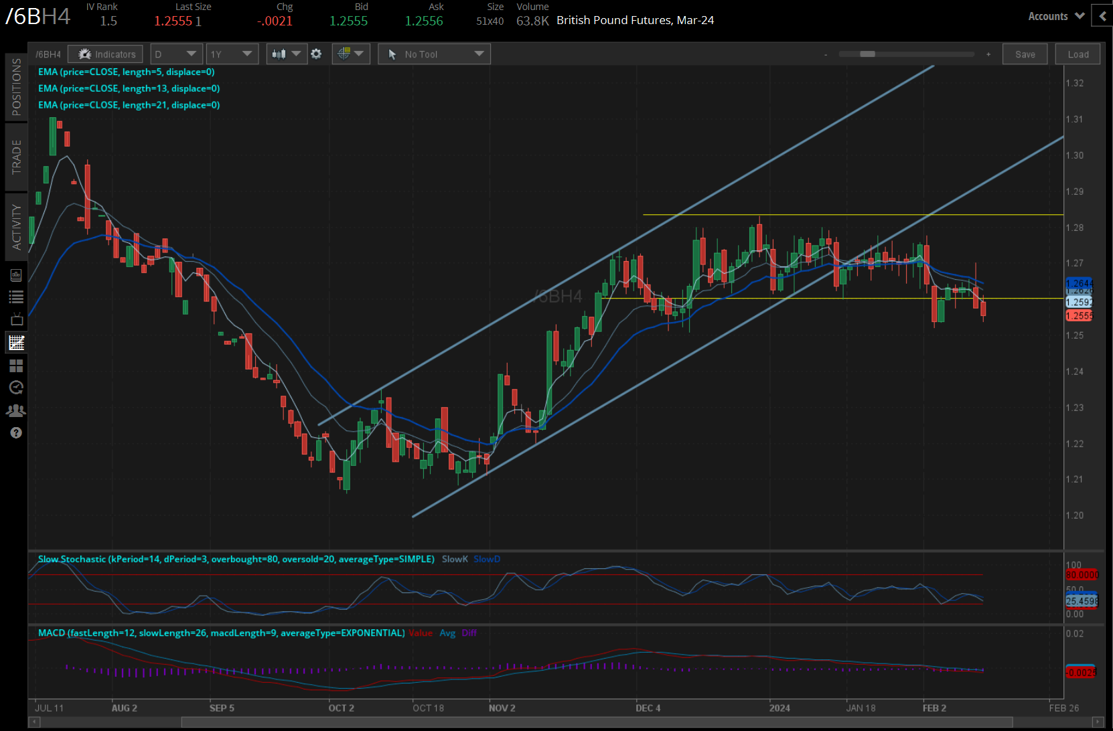The width and height of the screenshot is (1113, 731).
Task: Open the No Tool drawing dropdown
Action: (434, 54)
